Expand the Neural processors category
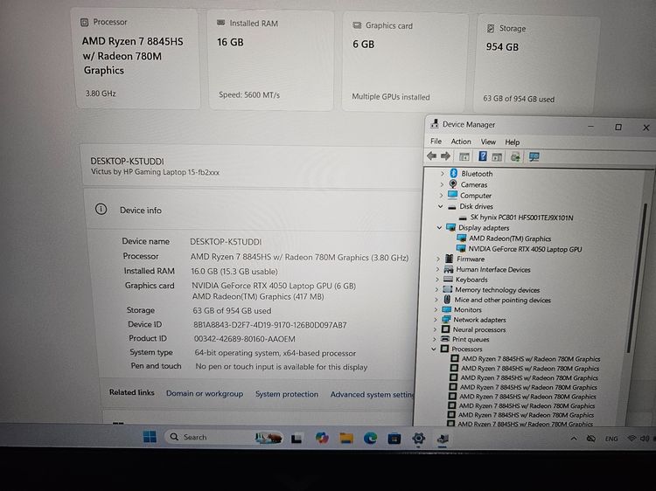This screenshot has width=656, height=491. click(x=435, y=329)
